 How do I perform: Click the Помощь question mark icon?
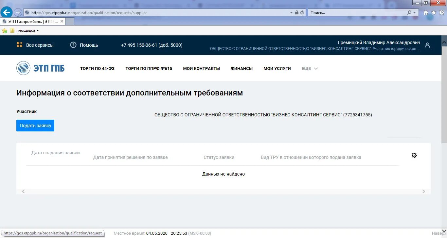pos(73,45)
